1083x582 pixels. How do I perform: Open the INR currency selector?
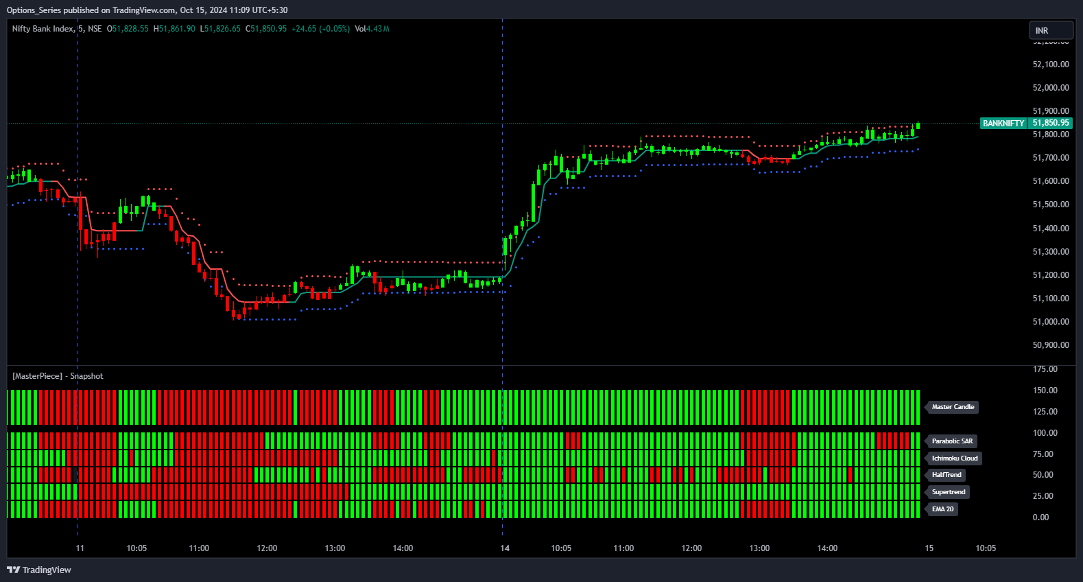1051,30
